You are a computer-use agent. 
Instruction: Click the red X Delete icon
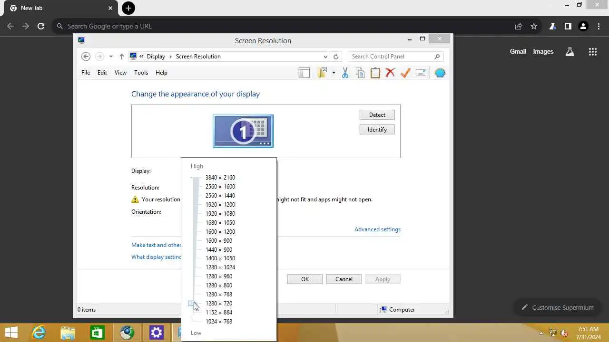point(390,73)
